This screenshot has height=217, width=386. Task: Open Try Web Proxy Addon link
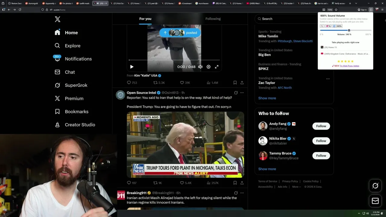point(349,66)
